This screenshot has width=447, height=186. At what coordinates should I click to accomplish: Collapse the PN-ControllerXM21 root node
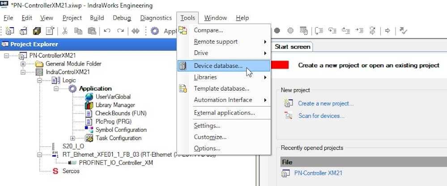coord(6,56)
